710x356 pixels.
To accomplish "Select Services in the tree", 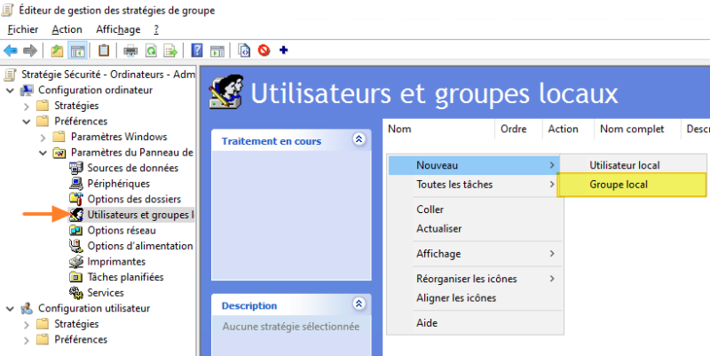I will point(105,293).
